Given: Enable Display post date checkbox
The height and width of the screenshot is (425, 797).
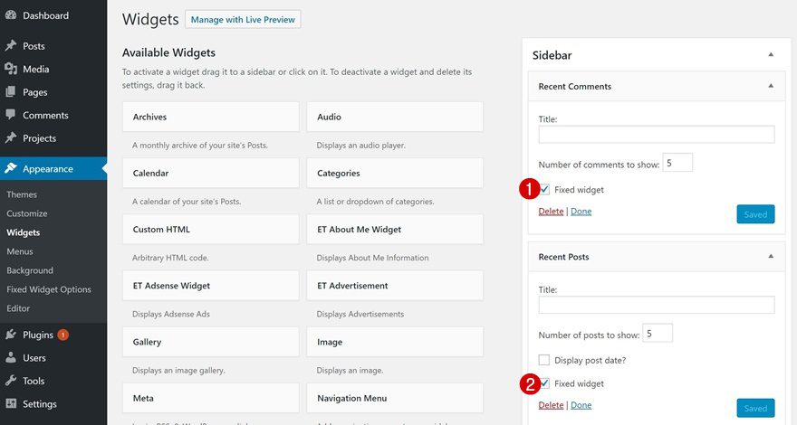Looking at the screenshot, I should [x=544, y=360].
